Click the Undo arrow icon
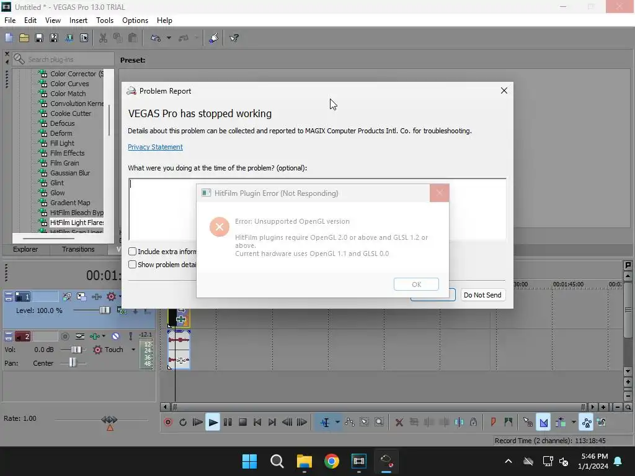This screenshot has height=476, width=635. [156, 38]
